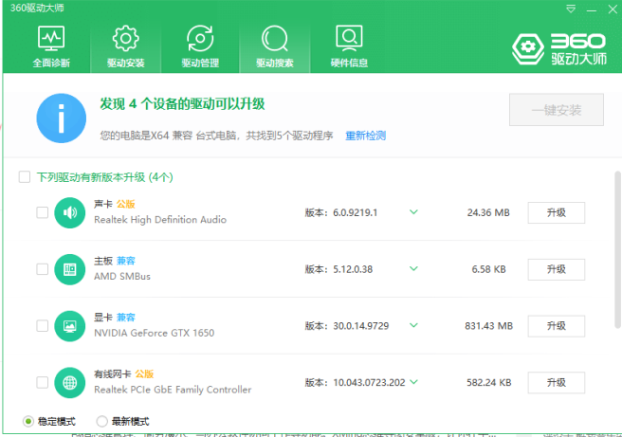Image resolution: width=622 pixels, height=437 pixels.
Task: Select all drivers with 下列驱动有新版本升级 checkbox
Action: [x=24, y=177]
